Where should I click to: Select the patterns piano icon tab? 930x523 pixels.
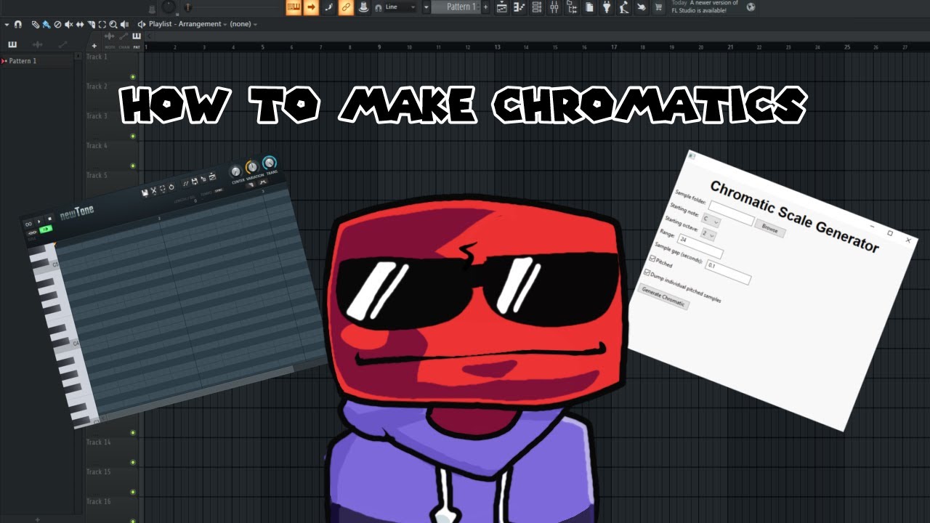click(x=12, y=44)
